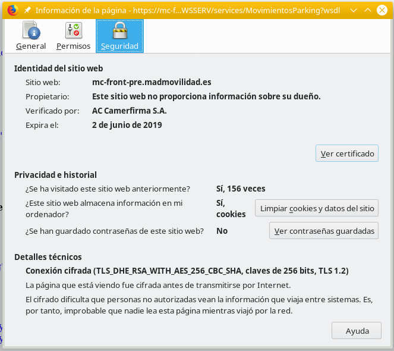This screenshot has width=394, height=351.
Task: Open Ver contraseñas guardadas
Action: 324,231
